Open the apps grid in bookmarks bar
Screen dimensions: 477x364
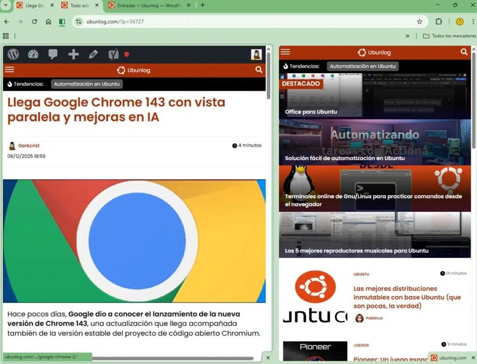pos(6,36)
